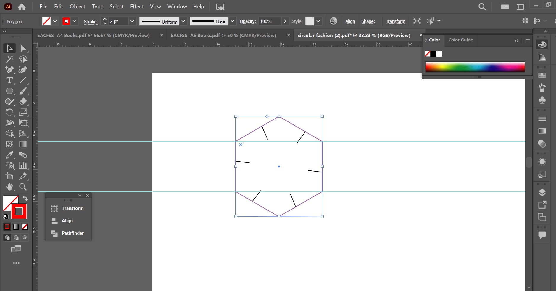Select the Eraser tool
This screenshot has height=291, width=556.
pyautogui.click(x=23, y=102)
